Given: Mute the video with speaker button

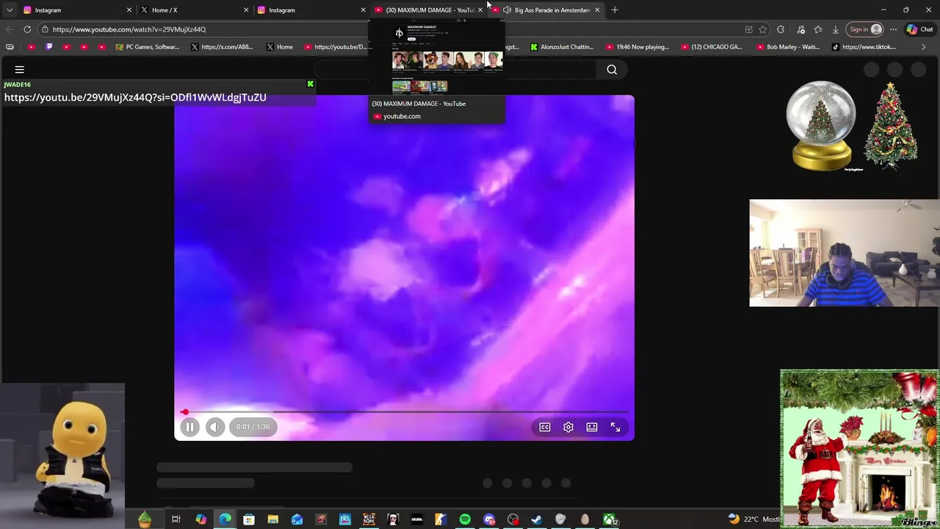Looking at the screenshot, I should coord(214,427).
